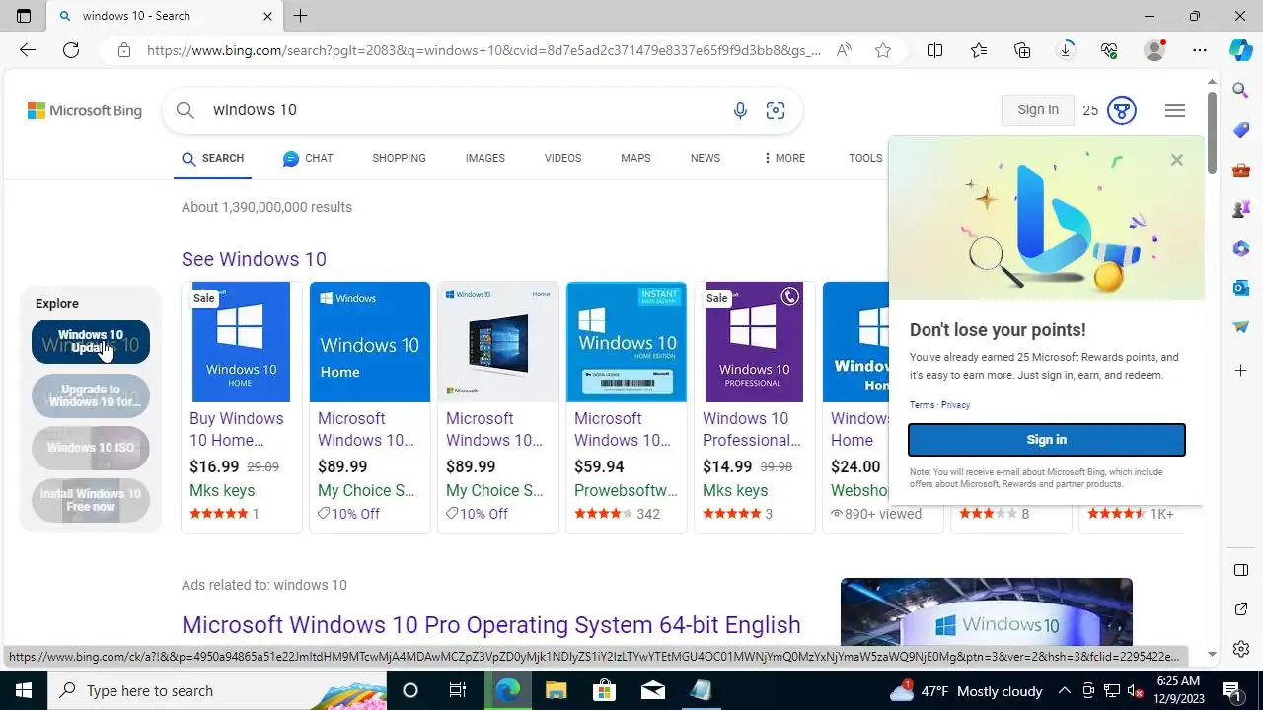The height and width of the screenshot is (710, 1263).
Task: Open Microsoft Windows 10 Pro ad link
Action: 491,625
